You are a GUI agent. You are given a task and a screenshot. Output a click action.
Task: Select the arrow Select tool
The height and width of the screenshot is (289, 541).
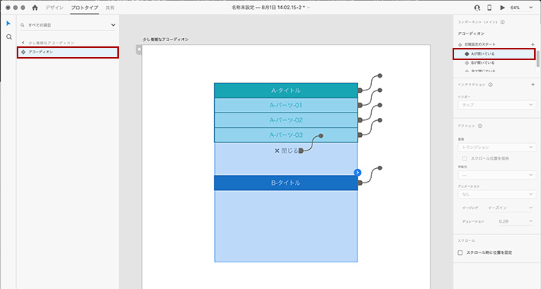8,24
